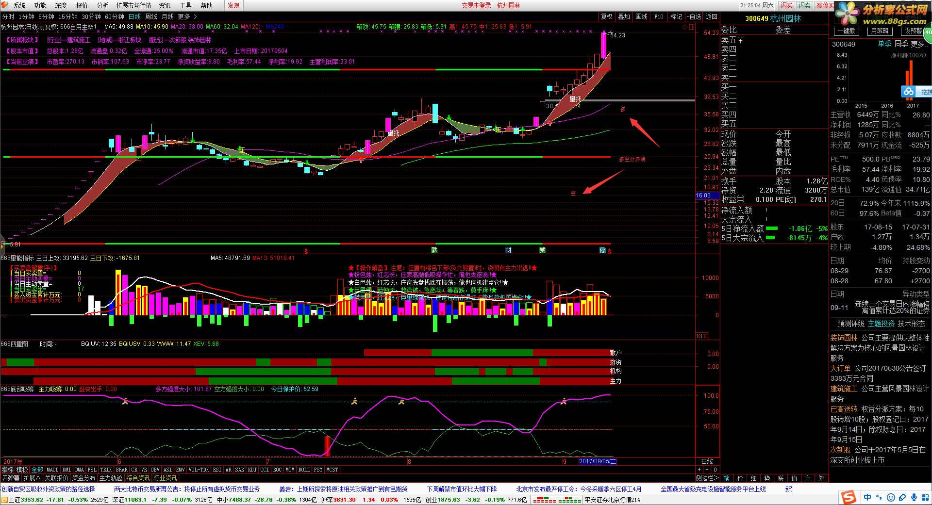Select 同季 in financial panel
932x505 pixels.
click(901, 44)
